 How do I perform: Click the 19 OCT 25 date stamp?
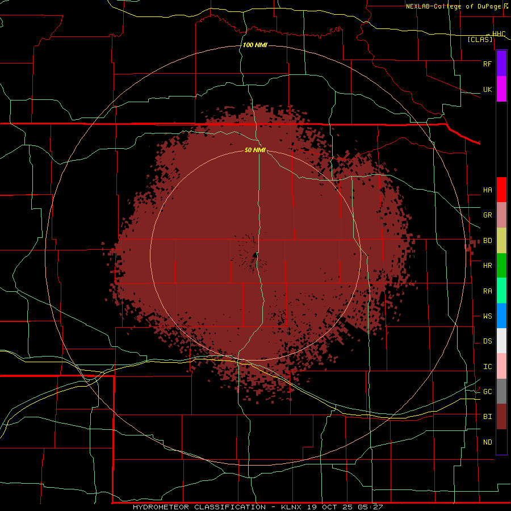tap(330, 507)
